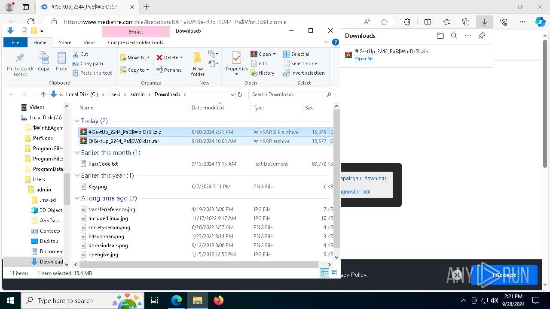Refresh the Downloads folder view
The height and width of the screenshot is (309, 550).
pos(240,94)
